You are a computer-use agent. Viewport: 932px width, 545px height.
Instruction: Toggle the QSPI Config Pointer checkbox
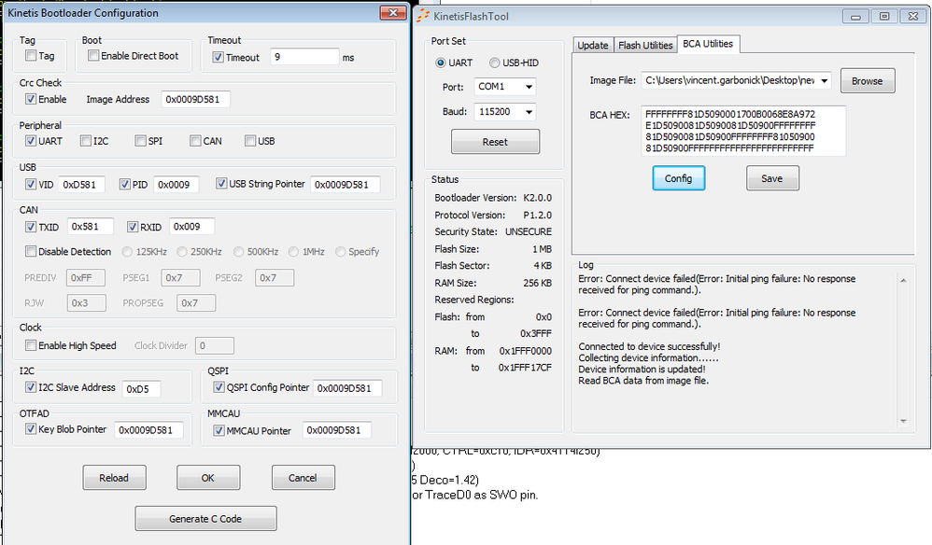(219, 387)
